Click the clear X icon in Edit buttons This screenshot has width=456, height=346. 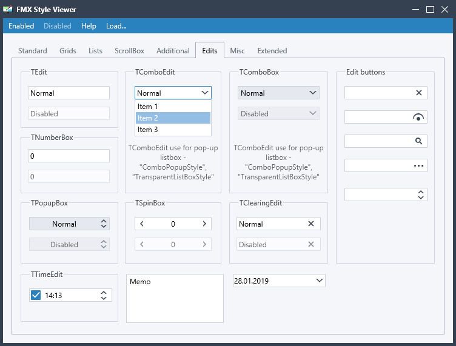419,93
